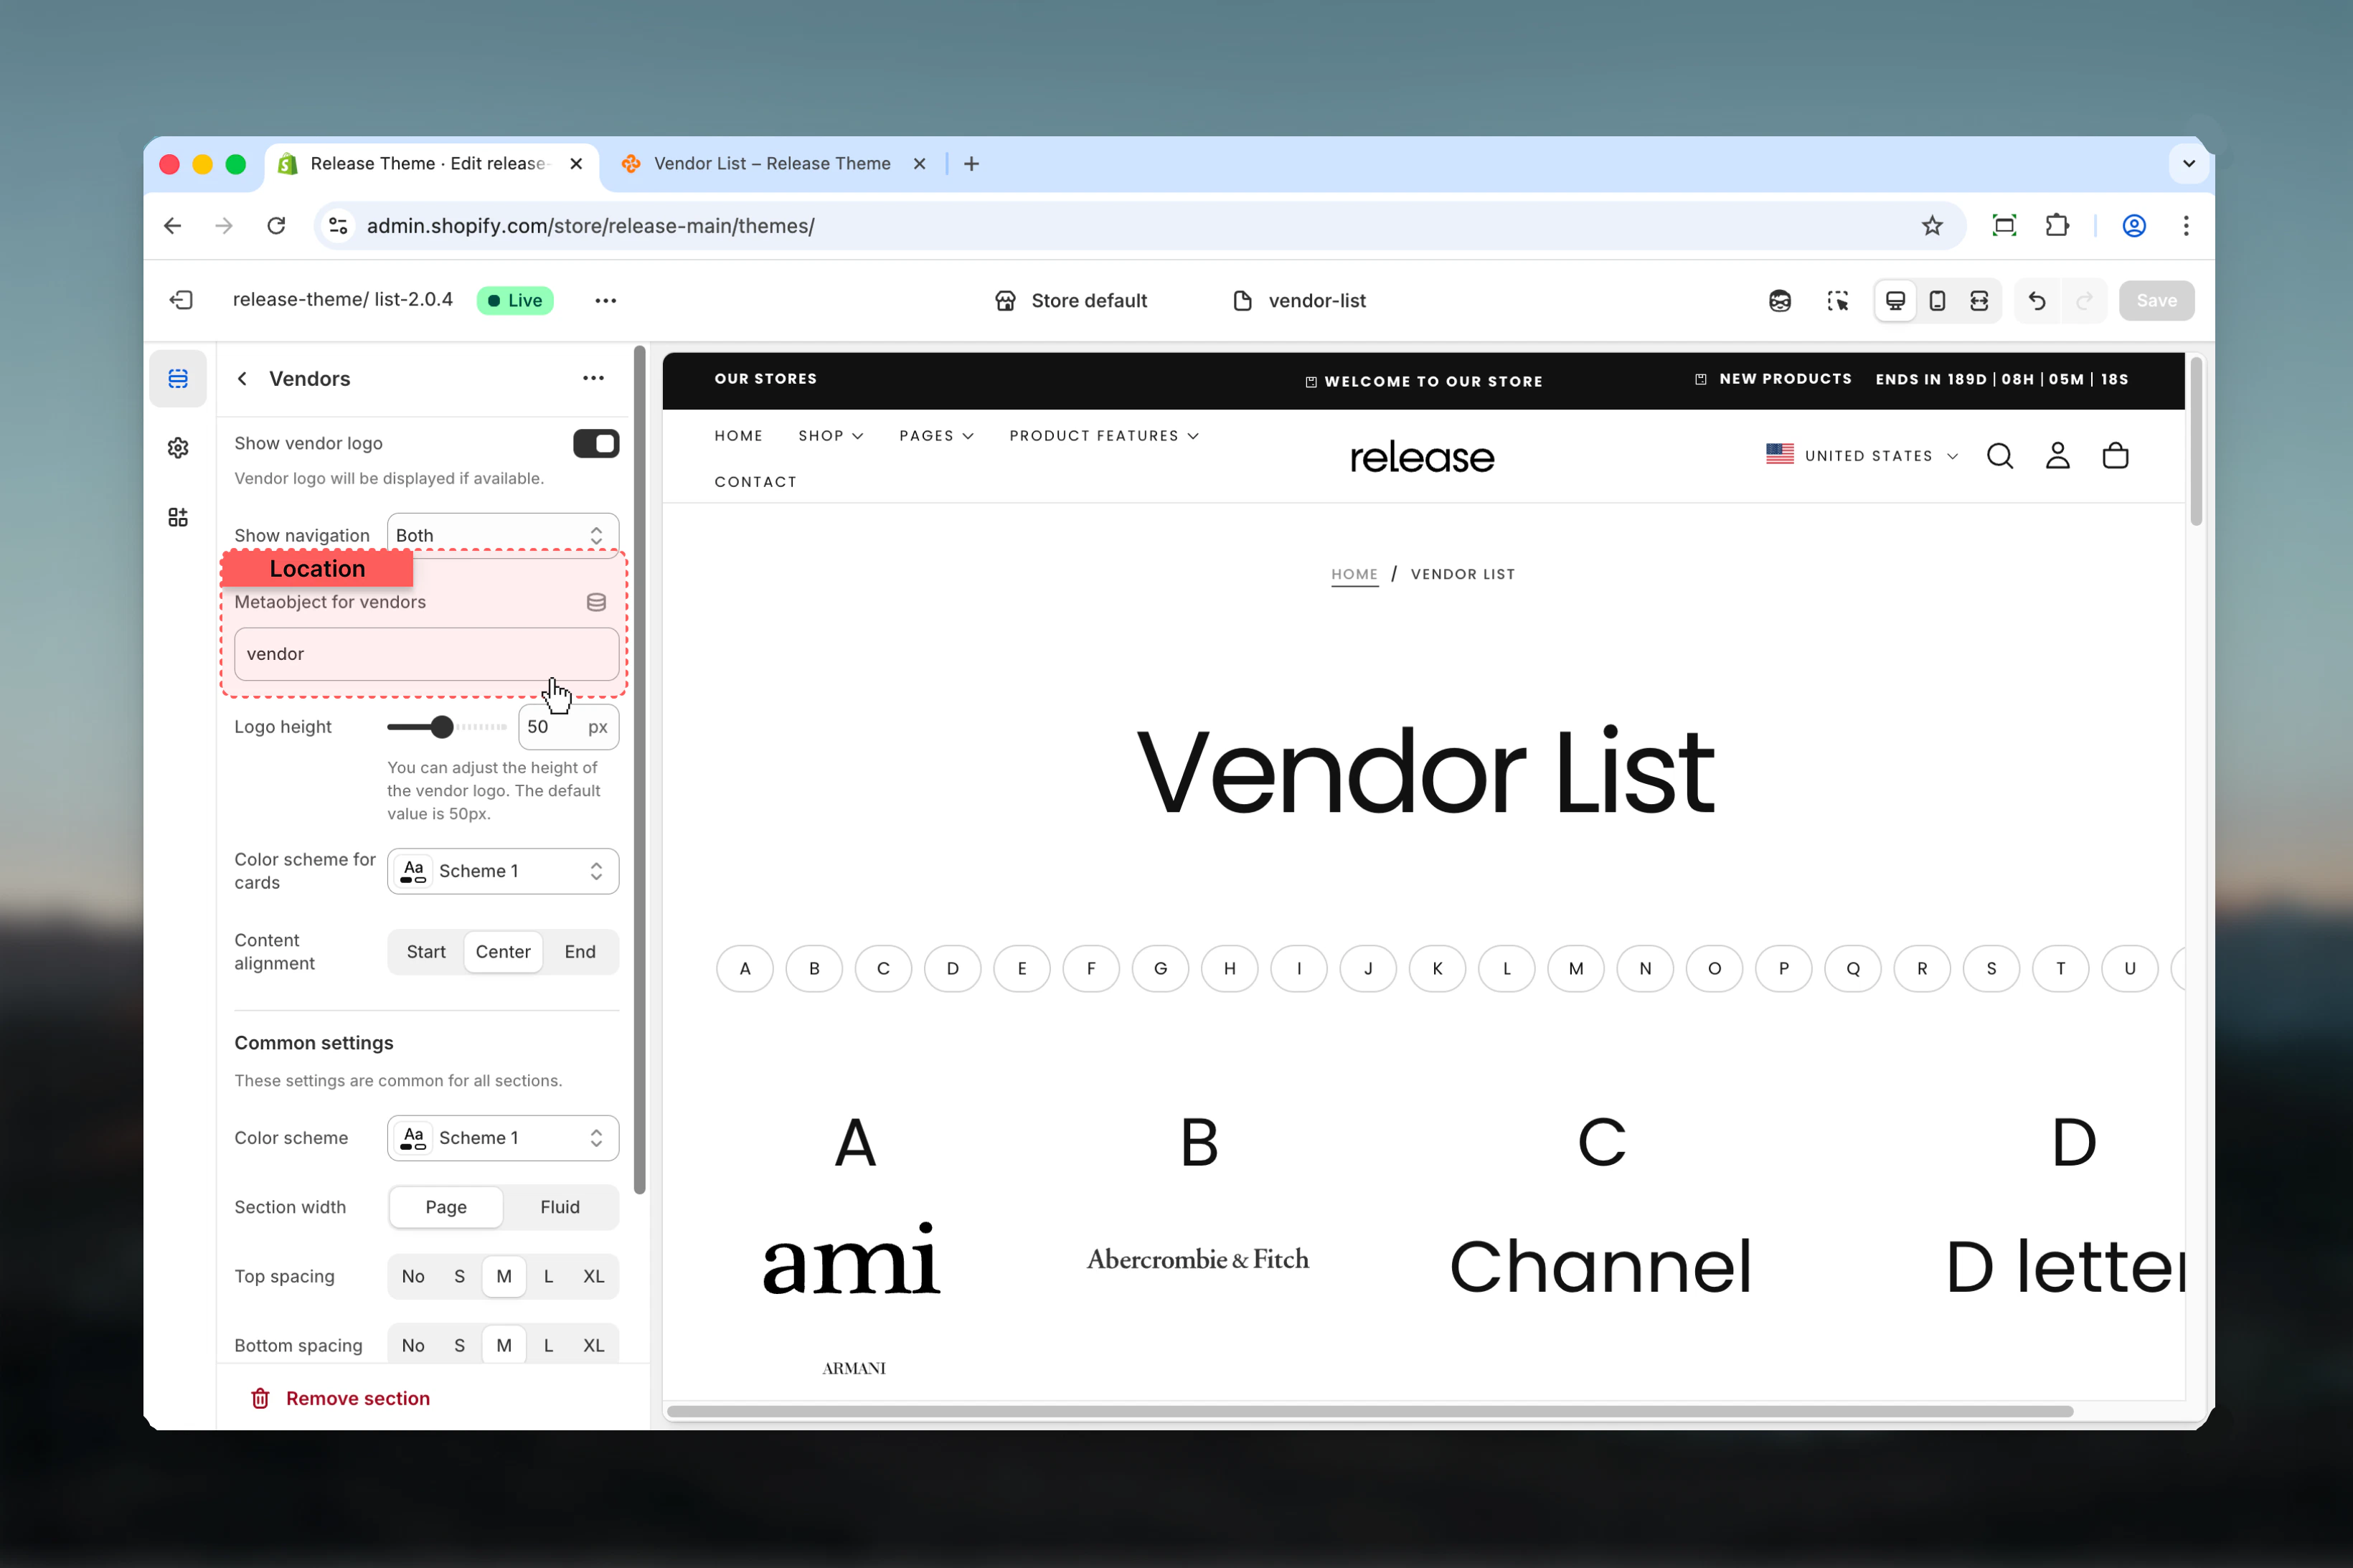This screenshot has height=1568, width=2353.
Task: Jump to letter M vendors
Action: tap(1576, 969)
